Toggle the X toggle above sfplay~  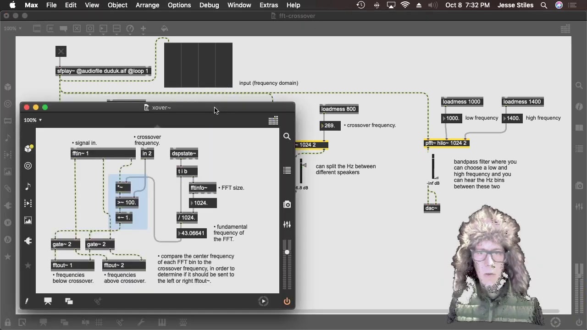[61, 51]
